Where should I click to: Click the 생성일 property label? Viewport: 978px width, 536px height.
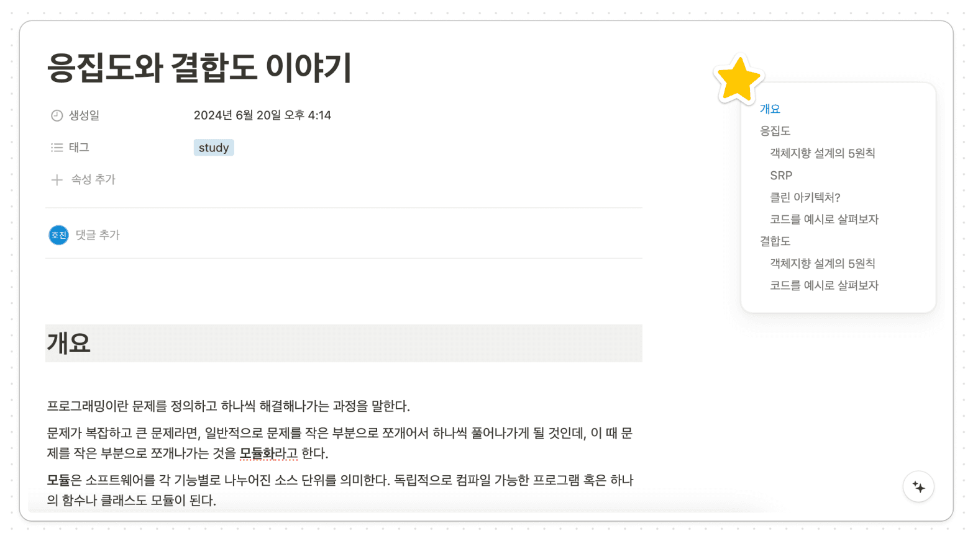tap(84, 115)
